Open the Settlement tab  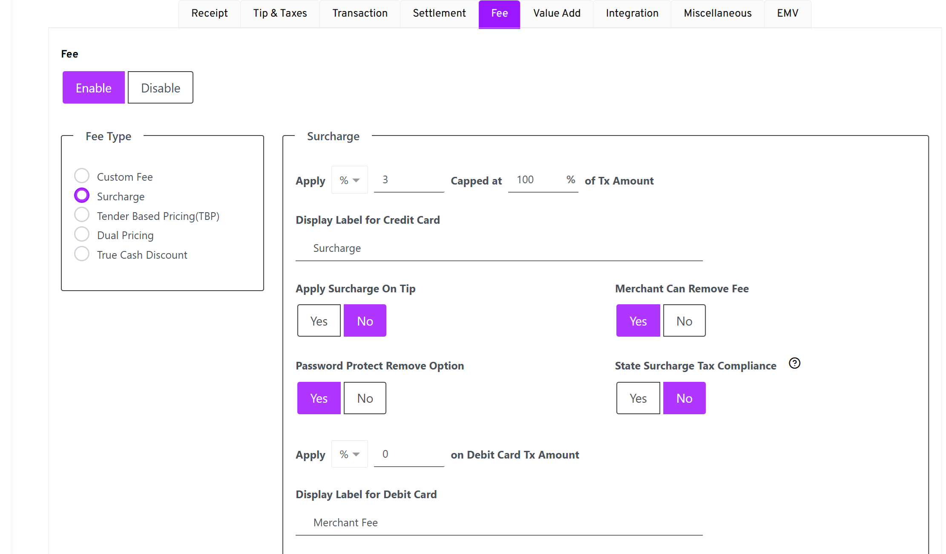[439, 13]
